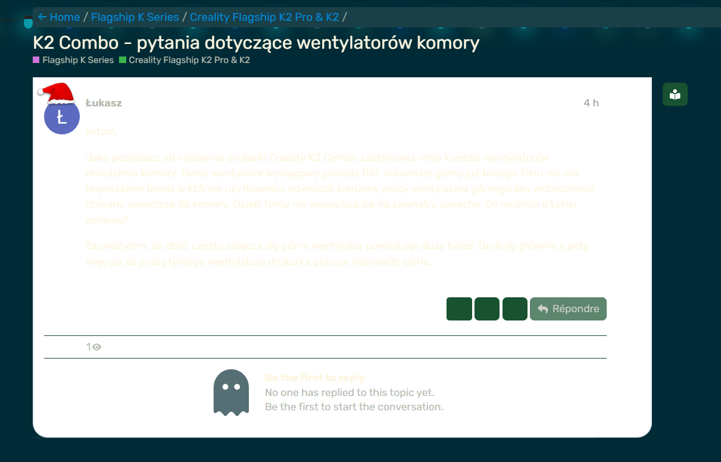Click the K2 Combo topic title
The image size is (721, 462).
[x=256, y=43]
